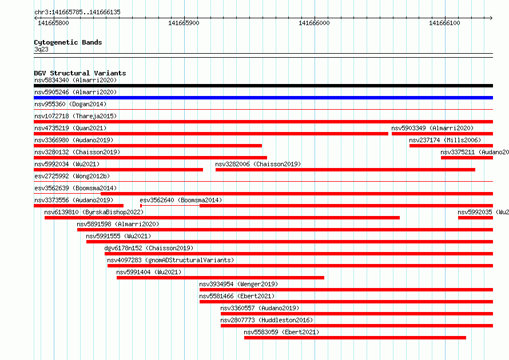Click ruler position 141665900
Viewport: 509px width, 360px height.
(x=184, y=23)
